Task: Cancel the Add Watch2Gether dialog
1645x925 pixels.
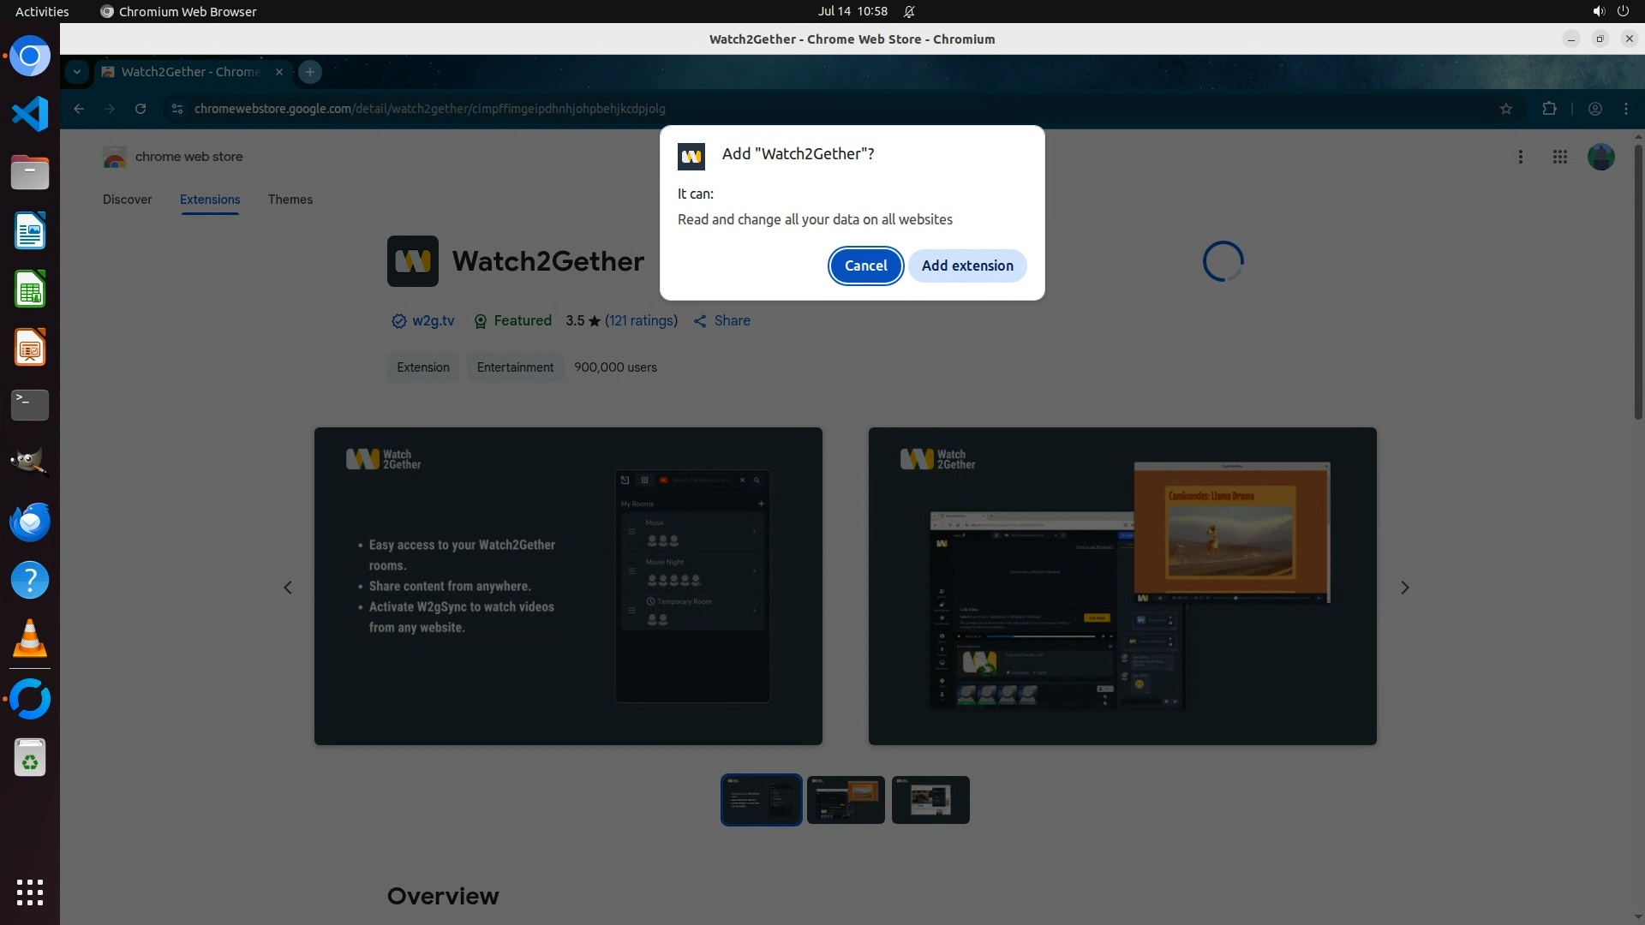Action: pos(865,266)
